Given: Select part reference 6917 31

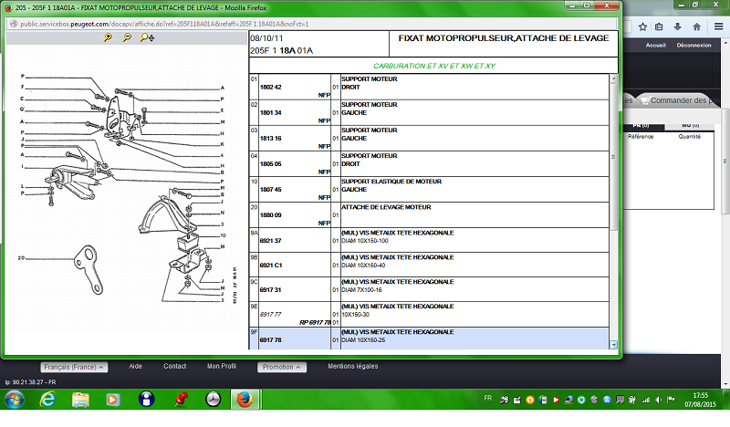Looking at the screenshot, I should point(270,290).
